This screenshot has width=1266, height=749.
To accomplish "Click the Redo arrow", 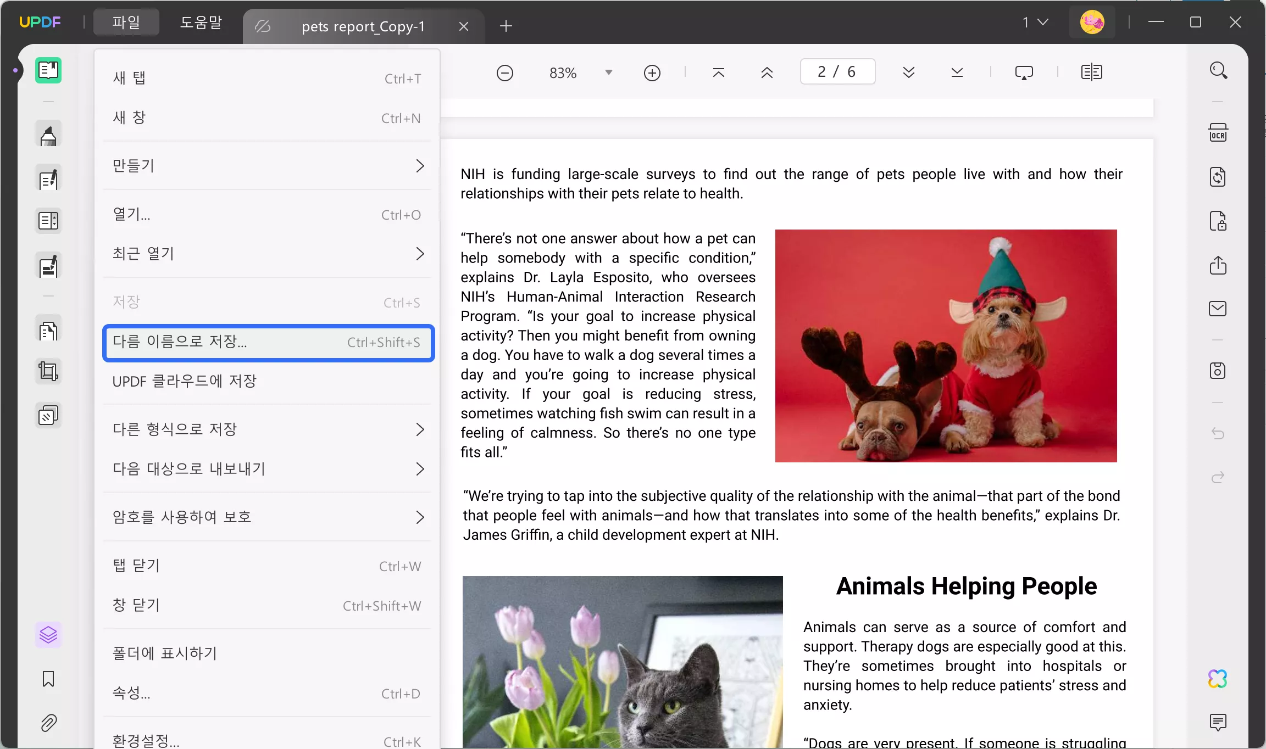I will 1218,477.
